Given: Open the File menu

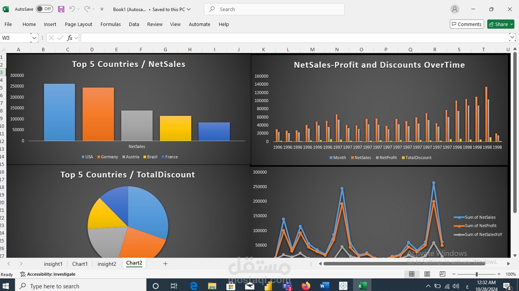Looking at the screenshot, I should 8,24.
